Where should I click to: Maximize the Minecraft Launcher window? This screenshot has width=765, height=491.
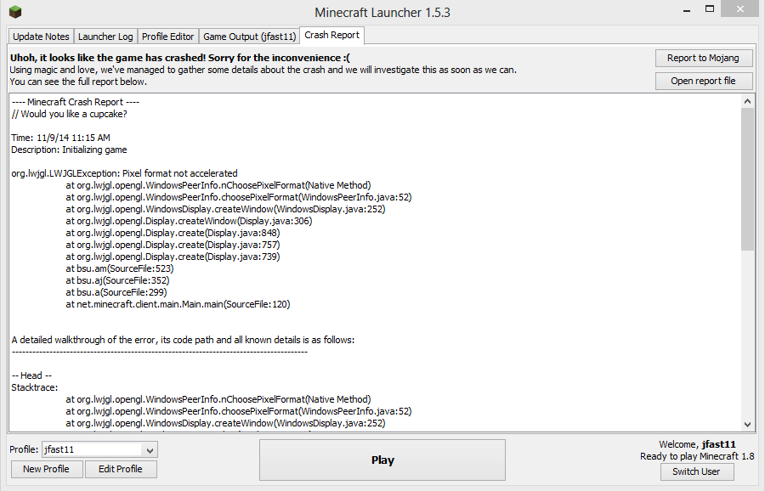point(710,9)
